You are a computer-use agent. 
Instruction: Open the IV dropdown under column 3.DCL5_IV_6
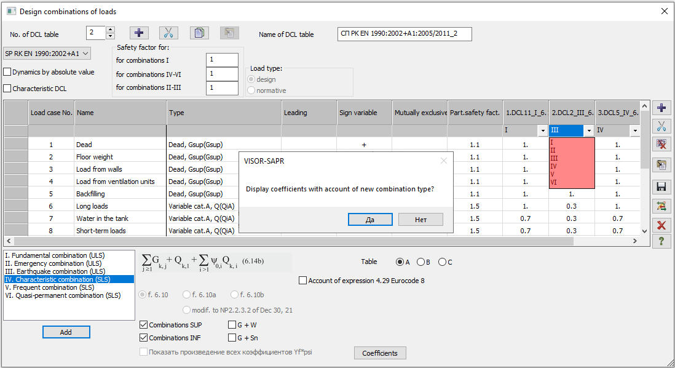tap(634, 131)
